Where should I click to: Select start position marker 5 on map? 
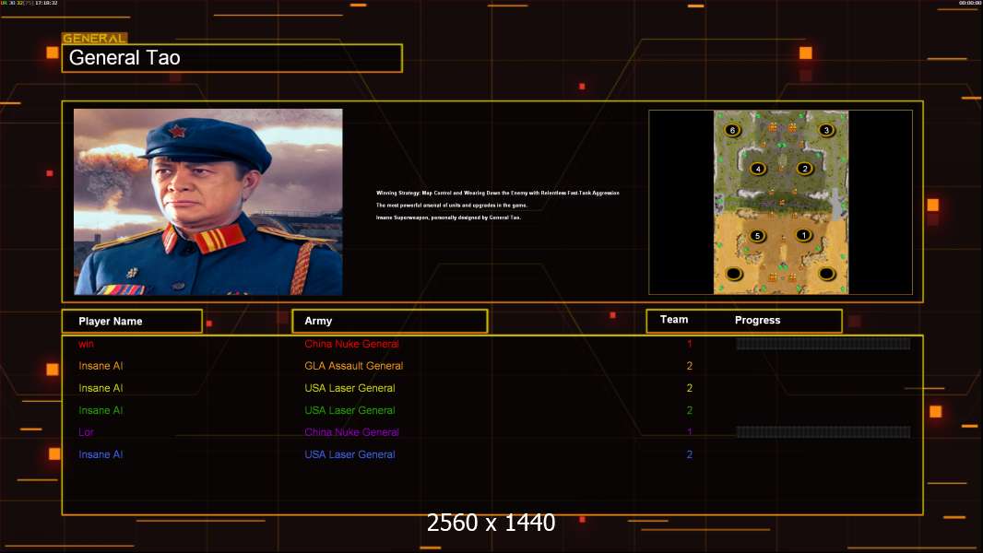pos(757,236)
